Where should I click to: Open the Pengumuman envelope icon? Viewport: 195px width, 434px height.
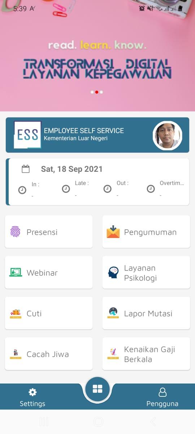(113, 232)
